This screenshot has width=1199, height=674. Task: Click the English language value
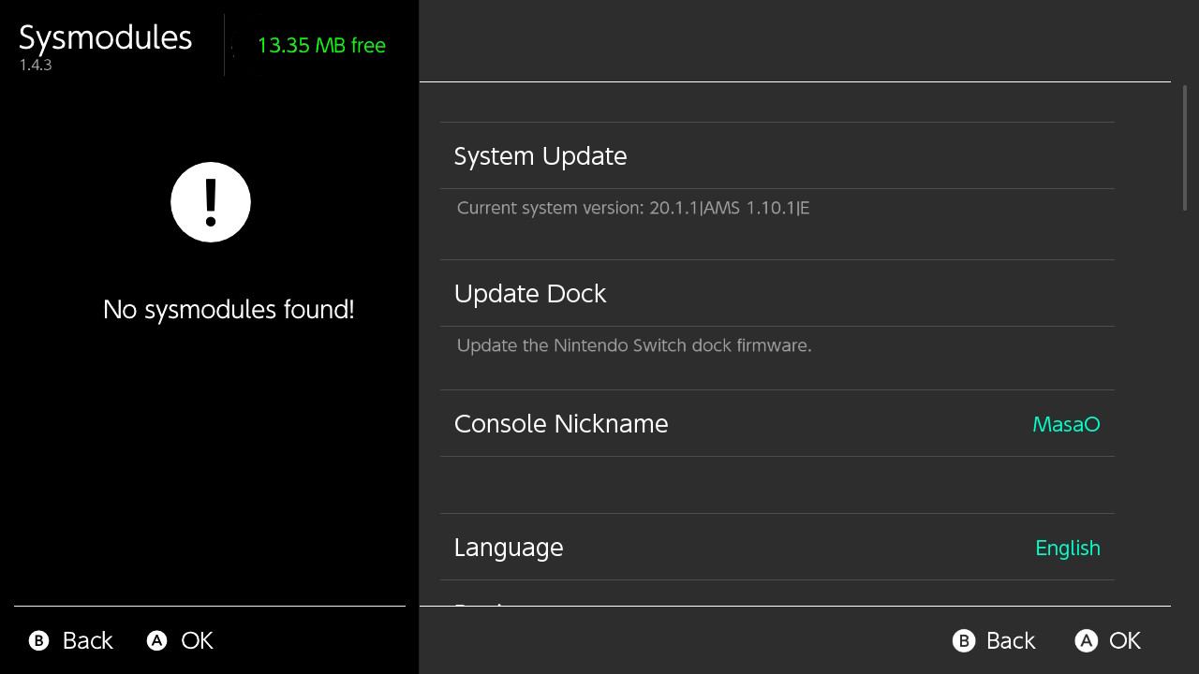pyautogui.click(x=1068, y=549)
